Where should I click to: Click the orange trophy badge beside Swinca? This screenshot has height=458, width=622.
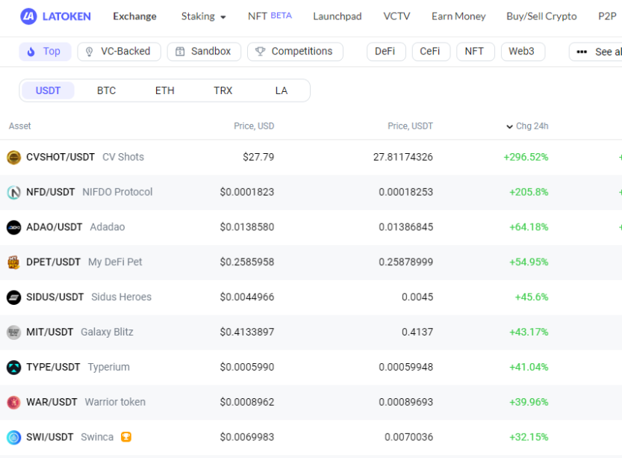tap(126, 437)
